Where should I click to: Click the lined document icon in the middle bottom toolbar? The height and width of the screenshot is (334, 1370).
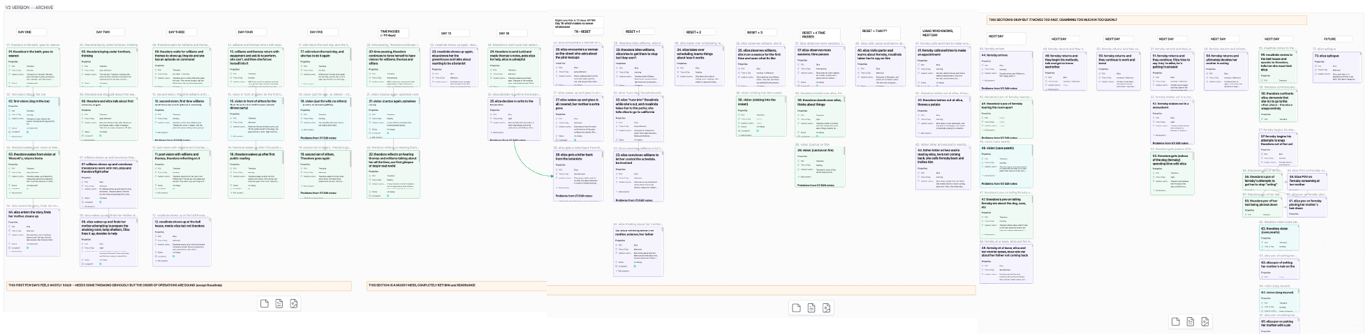(811, 308)
